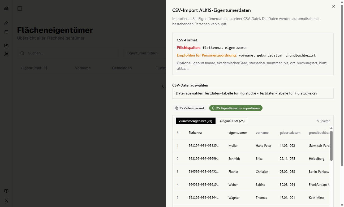Click parcel number 082150-004-00089
The width and height of the screenshot is (344, 207).
[204, 159]
